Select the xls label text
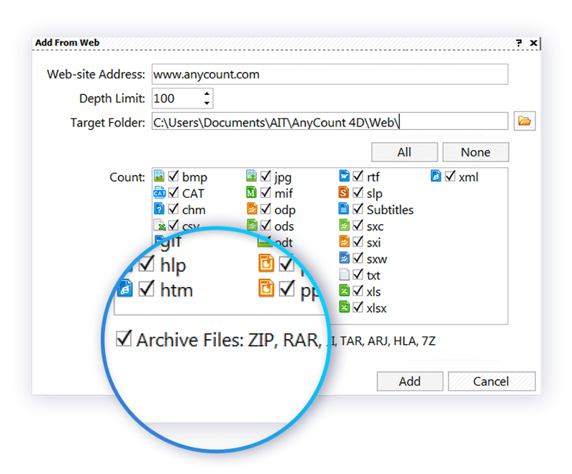Viewport: 572px width, 474px height. (x=373, y=292)
